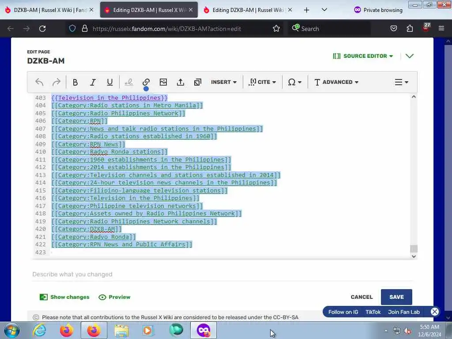
Task: Show changes made to the page
Action: click(64, 297)
